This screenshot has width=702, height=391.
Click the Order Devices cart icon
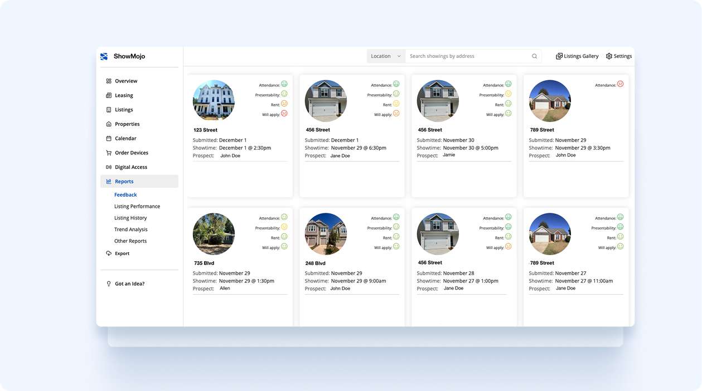coord(109,153)
